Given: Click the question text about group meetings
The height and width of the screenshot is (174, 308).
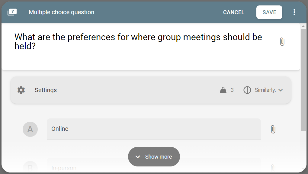Looking at the screenshot, I should pyautogui.click(x=138, y=41).
